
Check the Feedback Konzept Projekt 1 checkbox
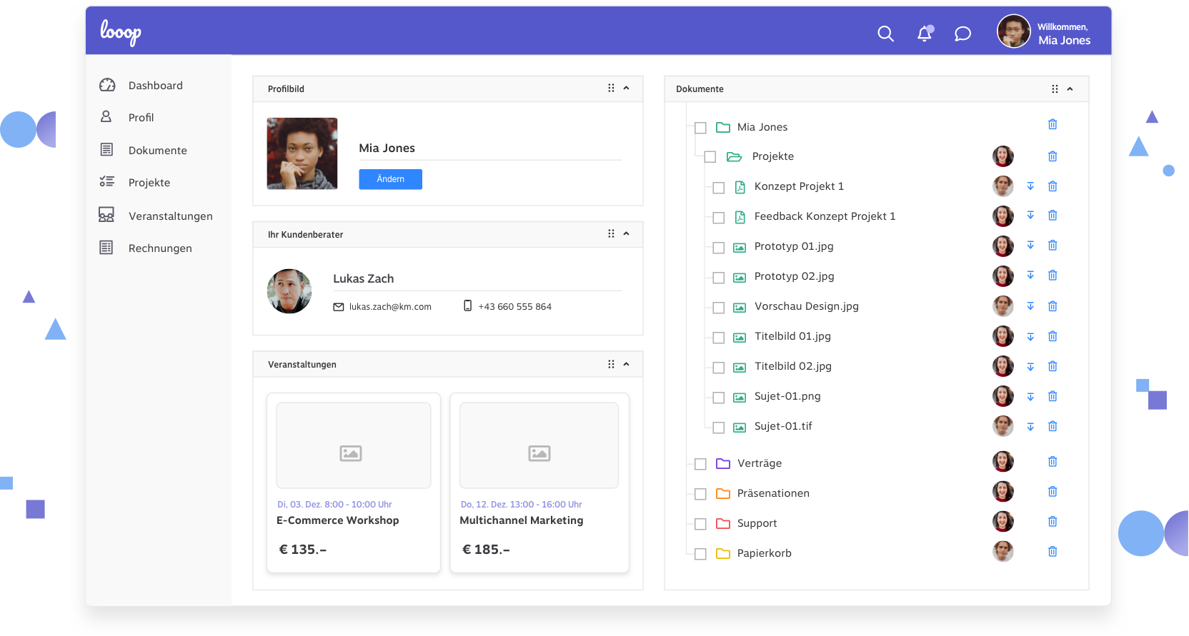coord(719,218)
